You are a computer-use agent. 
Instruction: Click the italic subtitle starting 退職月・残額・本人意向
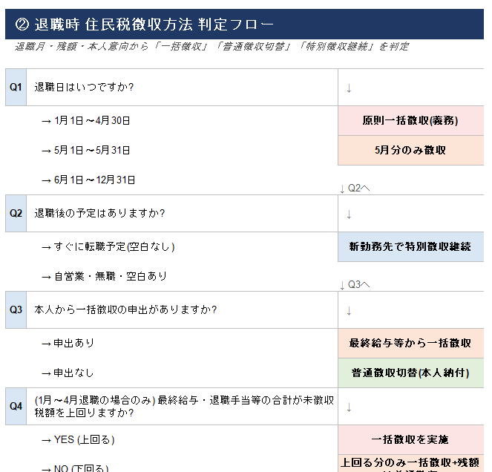pos(211,47)
